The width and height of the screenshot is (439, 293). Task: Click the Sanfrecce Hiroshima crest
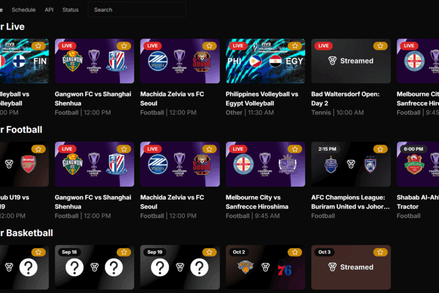(x=287, y=164)
